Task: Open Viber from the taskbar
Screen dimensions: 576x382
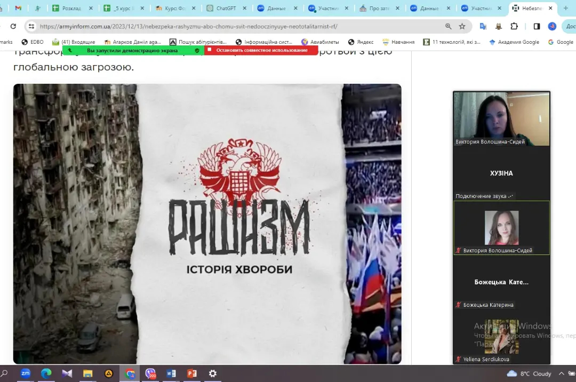Action: 150,373
